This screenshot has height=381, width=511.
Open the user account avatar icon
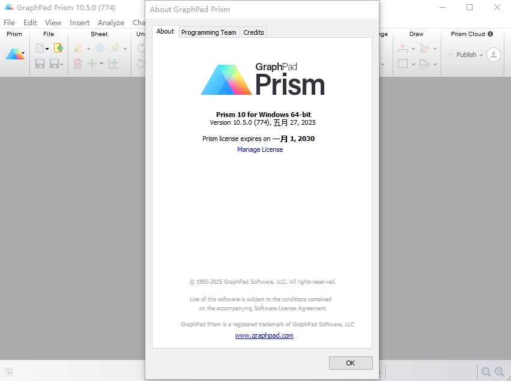point(494,55)
